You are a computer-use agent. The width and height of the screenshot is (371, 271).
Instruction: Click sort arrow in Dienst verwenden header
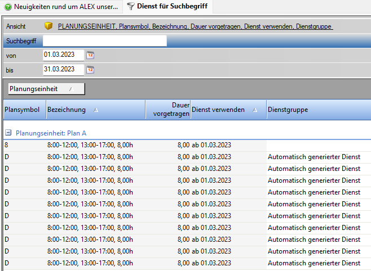pyautogui.click(x=254, y=110)
